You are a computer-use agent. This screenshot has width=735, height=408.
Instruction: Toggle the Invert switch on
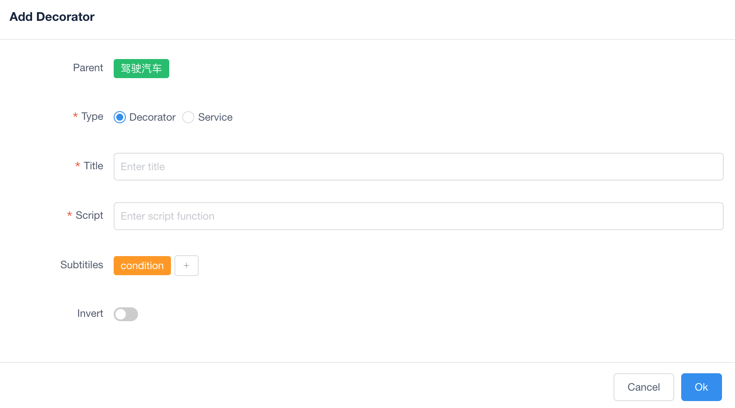[x=126, y=314]
